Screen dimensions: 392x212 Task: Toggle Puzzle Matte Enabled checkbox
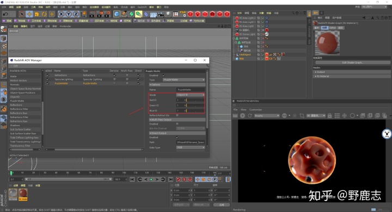click(x=164, y=75)
